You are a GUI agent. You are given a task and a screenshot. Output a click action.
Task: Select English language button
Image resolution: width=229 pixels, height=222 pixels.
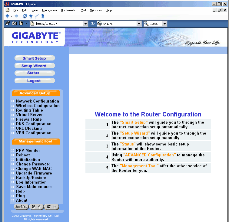(x=21, y=207)
